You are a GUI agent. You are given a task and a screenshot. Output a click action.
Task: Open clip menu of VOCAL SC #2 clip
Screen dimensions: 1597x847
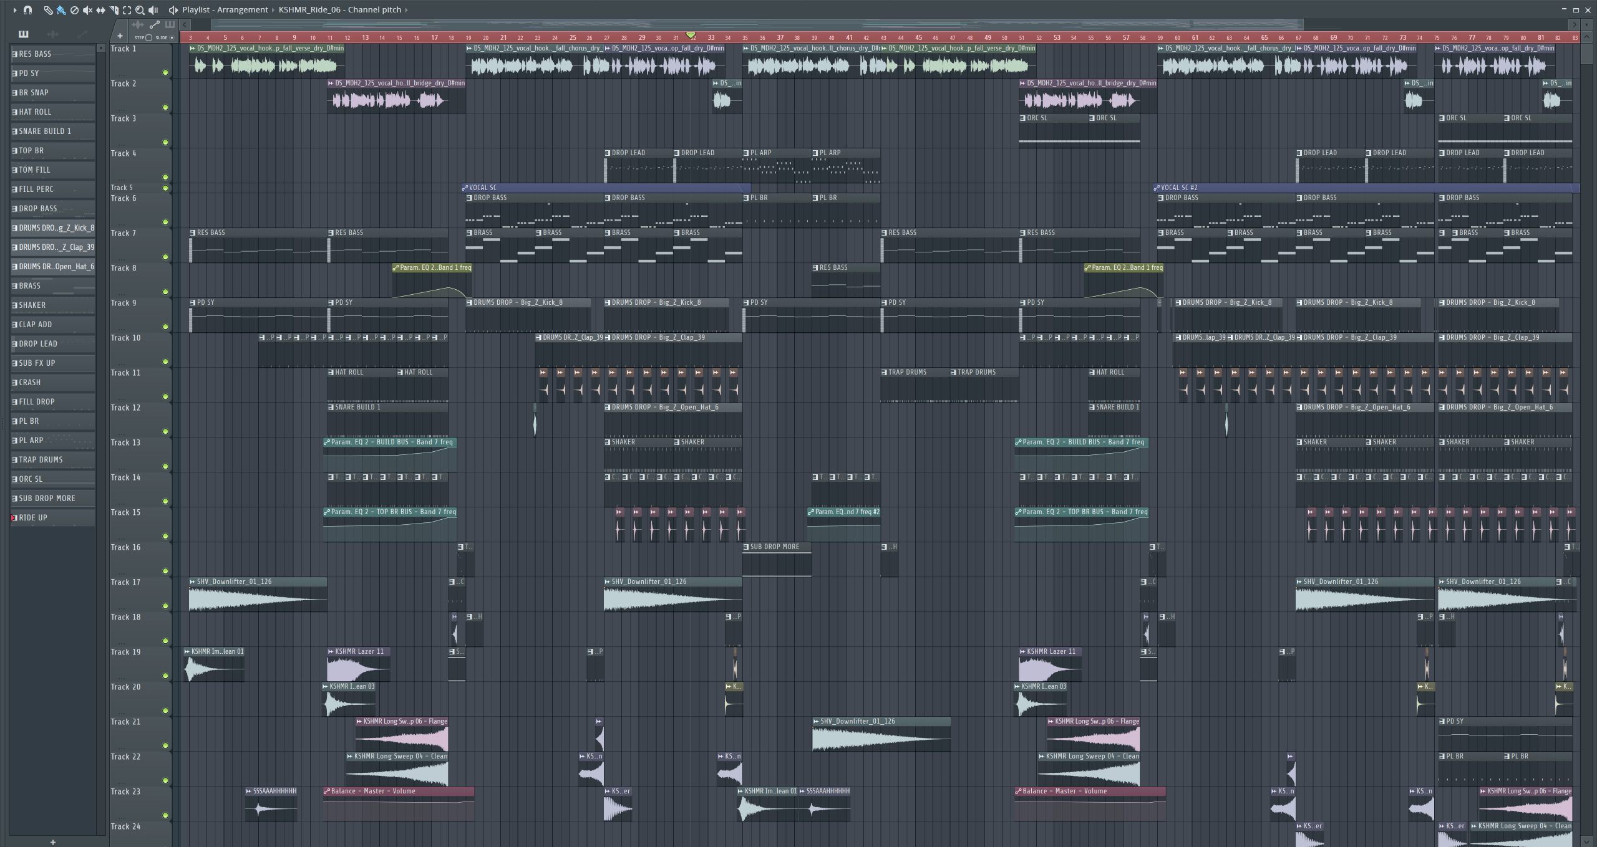[1157, 188]
